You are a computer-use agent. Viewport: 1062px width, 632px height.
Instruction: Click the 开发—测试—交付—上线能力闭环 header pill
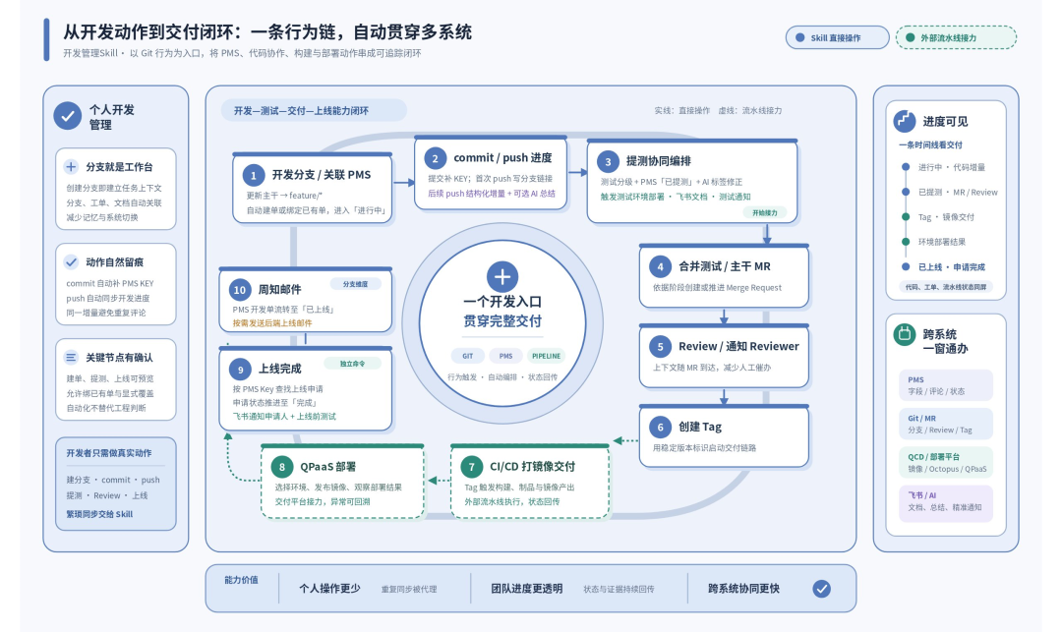click(x=314, y=110)
